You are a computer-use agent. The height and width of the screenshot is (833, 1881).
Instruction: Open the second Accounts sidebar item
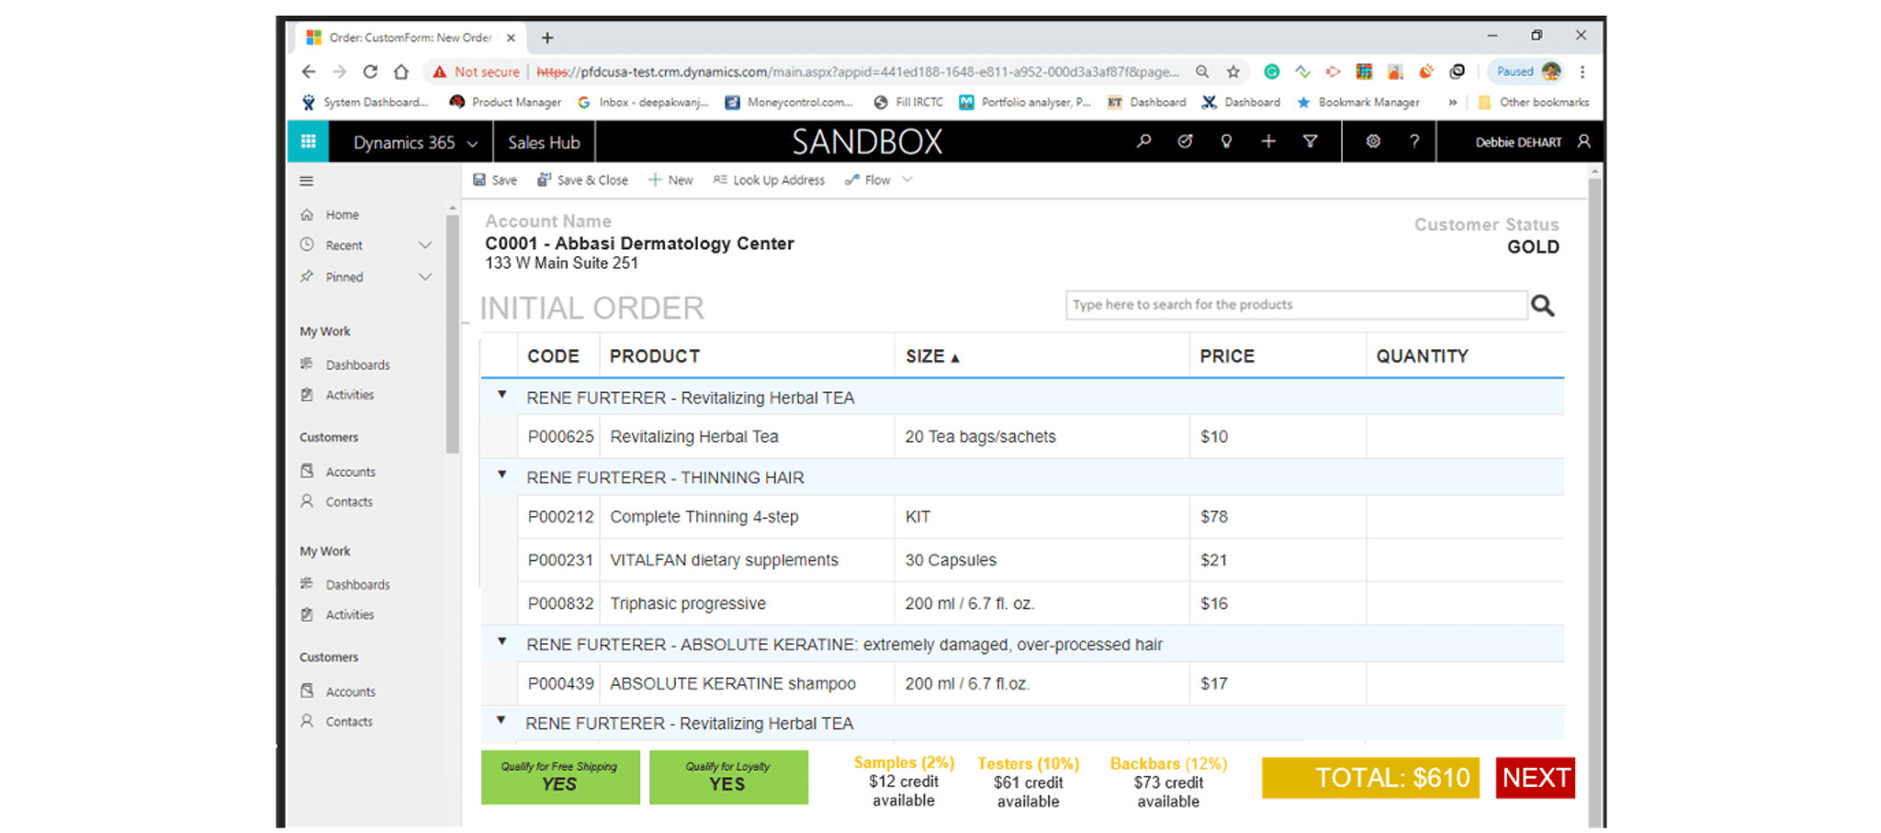click(338, 691)
